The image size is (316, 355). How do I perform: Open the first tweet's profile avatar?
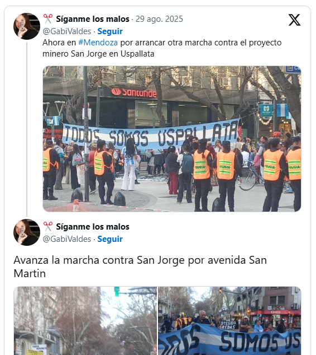[27, 26]
